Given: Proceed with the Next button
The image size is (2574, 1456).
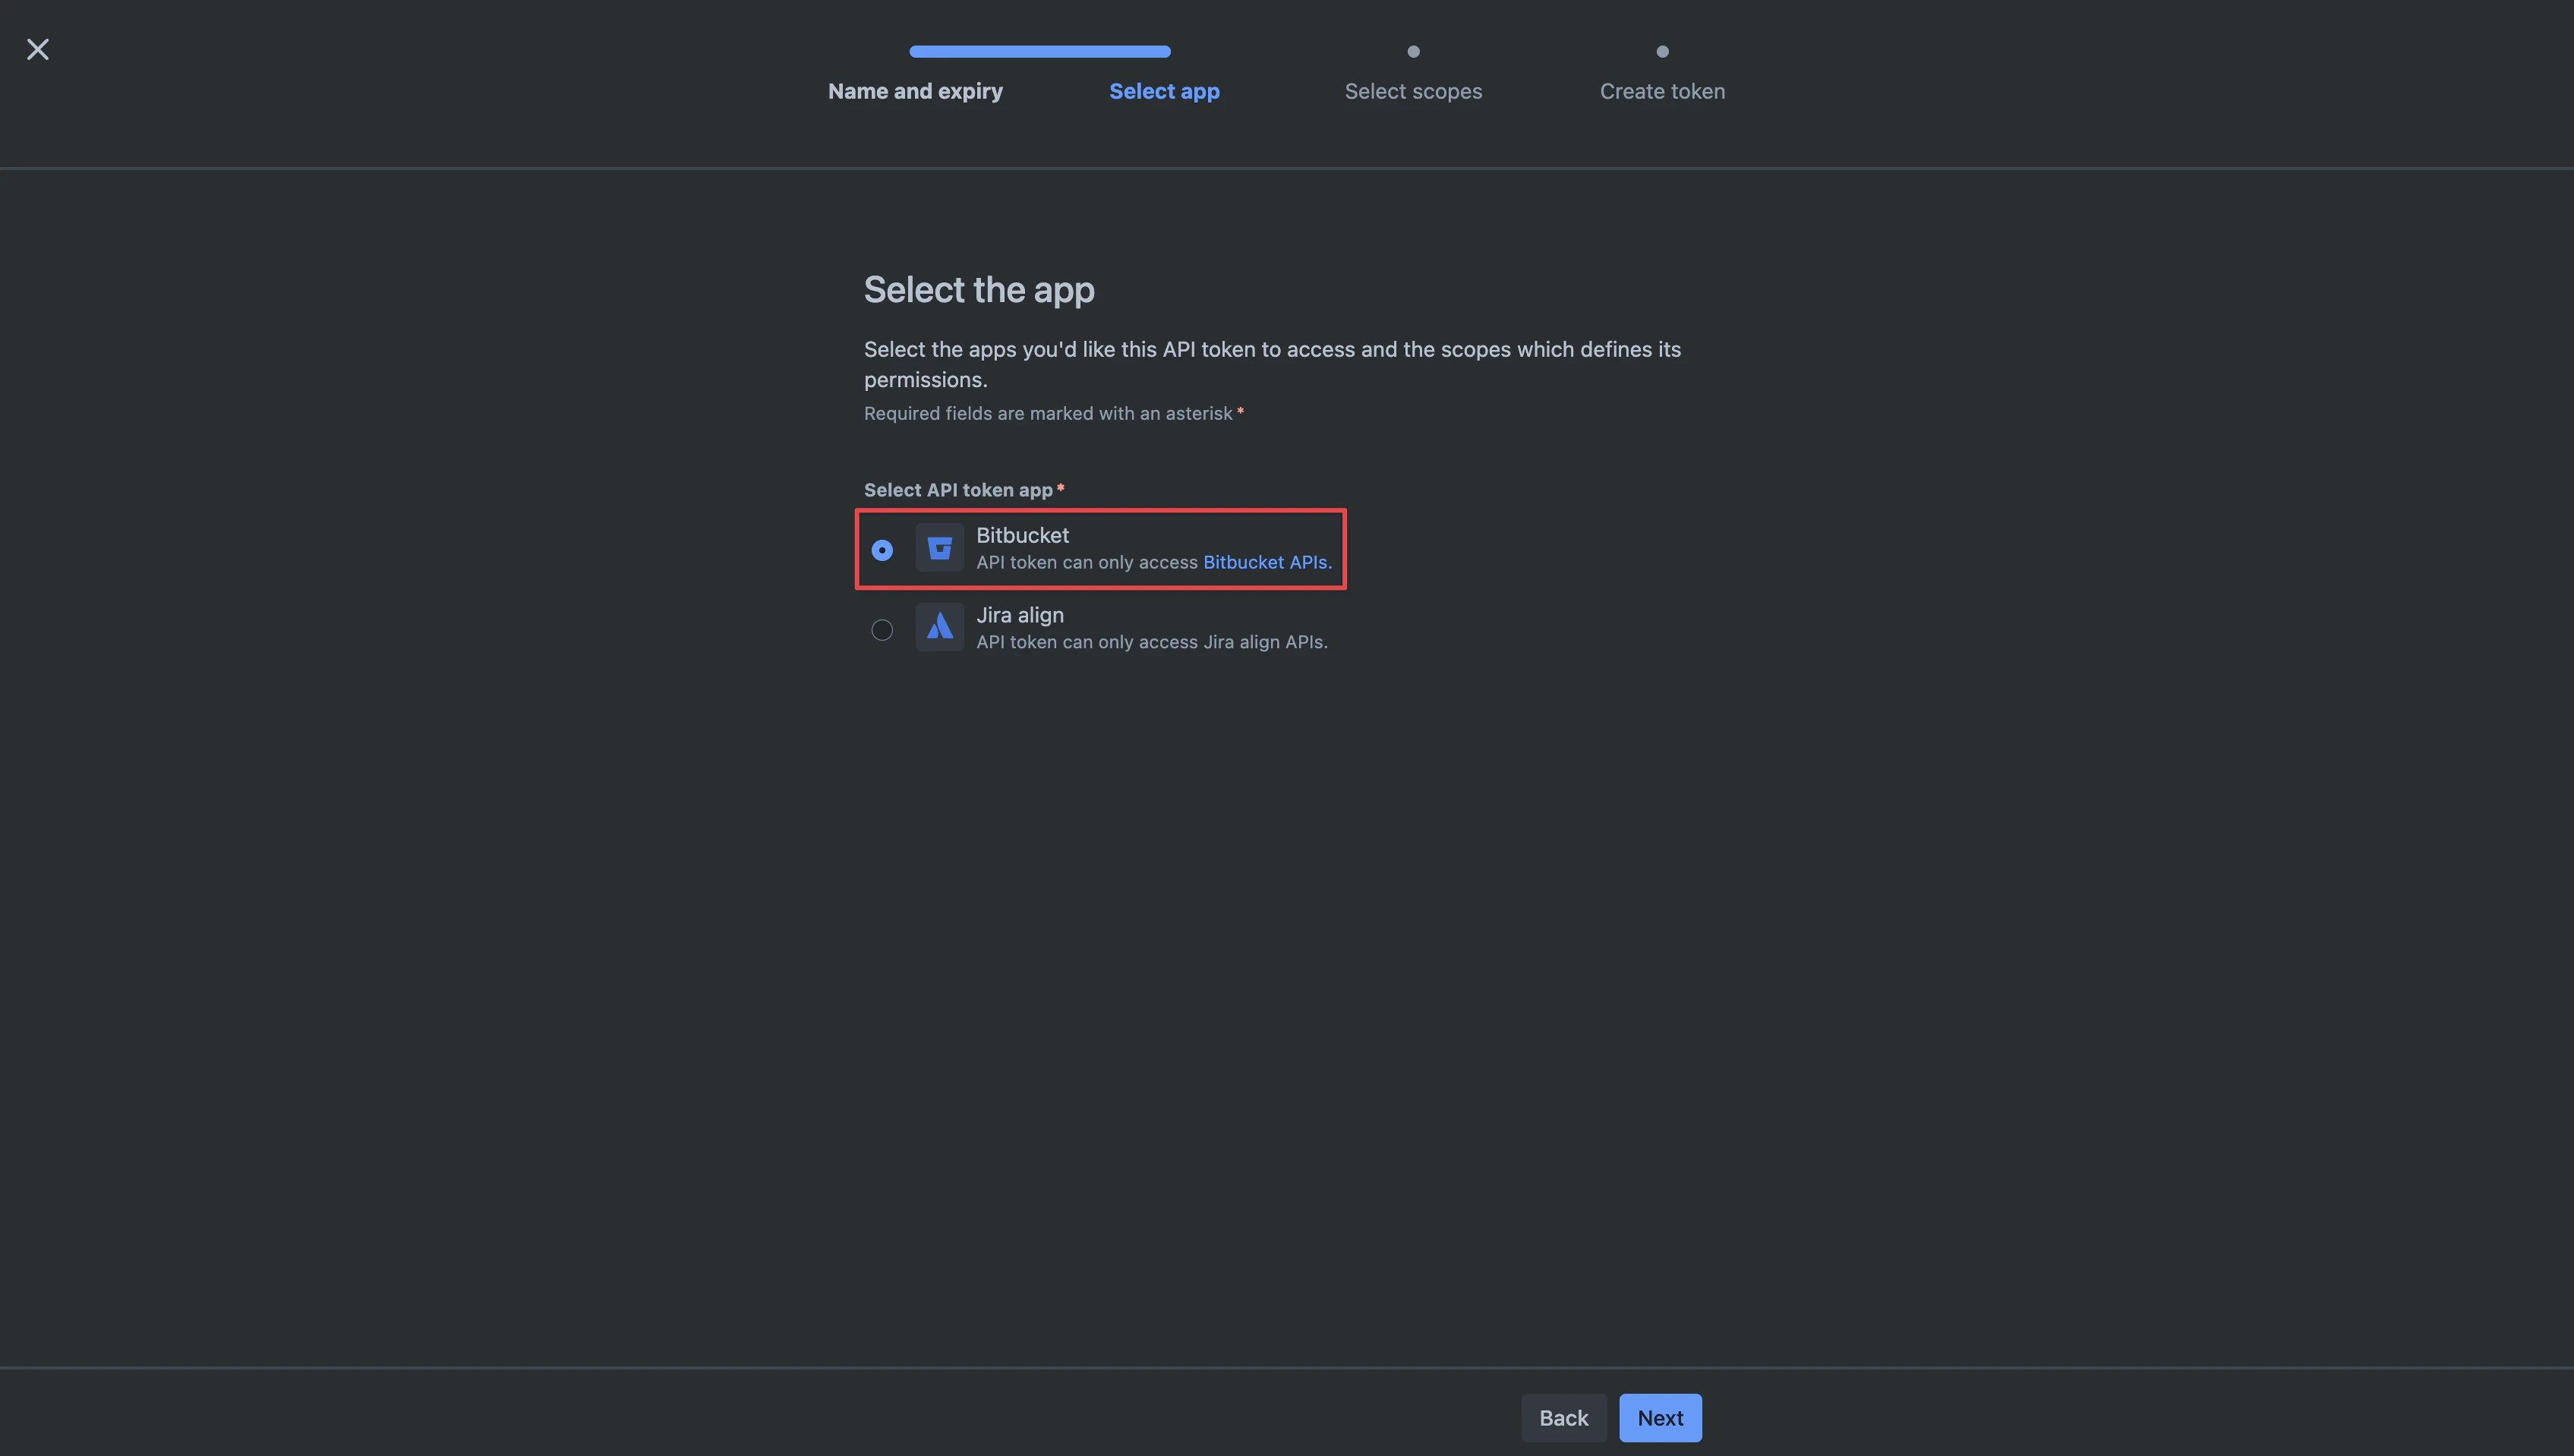Looking at the screenshot, I should [x=1660, y=1418].
